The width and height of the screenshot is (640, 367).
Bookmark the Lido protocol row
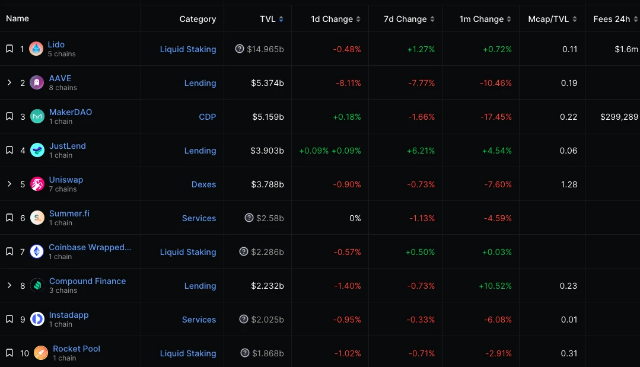pos(9,49)
